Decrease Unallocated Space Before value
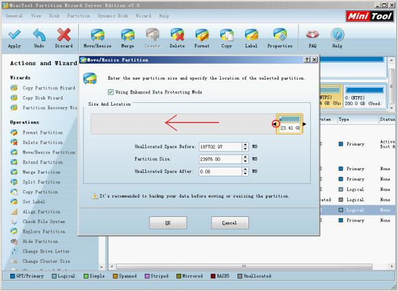398x291 pixels. click(245, 149)
